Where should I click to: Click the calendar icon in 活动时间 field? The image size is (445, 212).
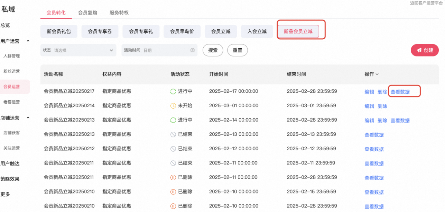[x=193, y=50]
